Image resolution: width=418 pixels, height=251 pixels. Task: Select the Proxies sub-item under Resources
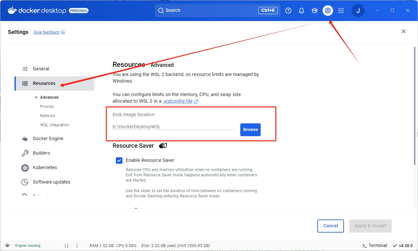pyautogui.click(x=47, y=107)
